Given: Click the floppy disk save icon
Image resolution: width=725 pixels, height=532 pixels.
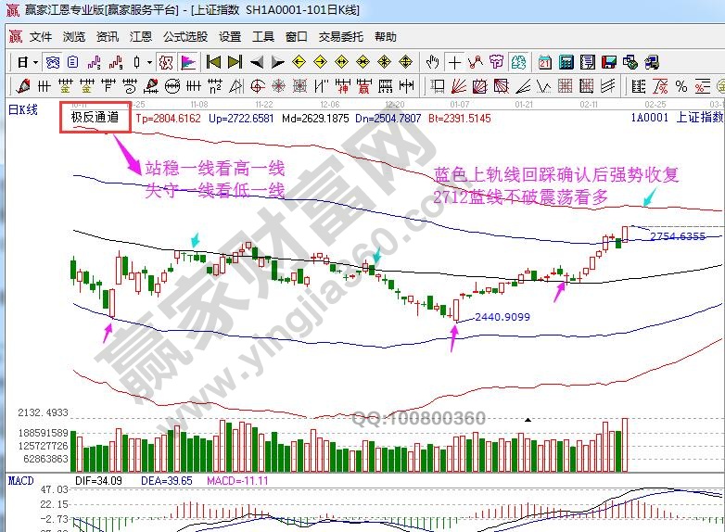Looking at the screenshot, I should click(609, 63).
